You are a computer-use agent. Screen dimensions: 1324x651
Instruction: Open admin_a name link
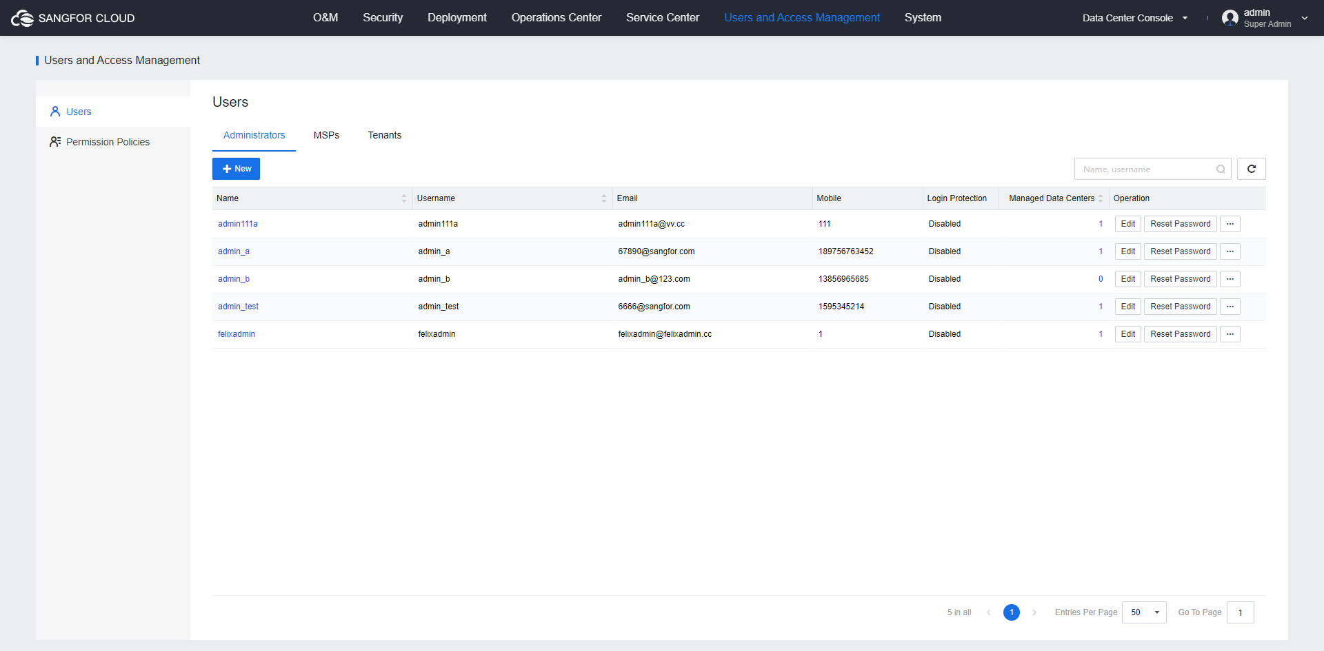[234, 251]
